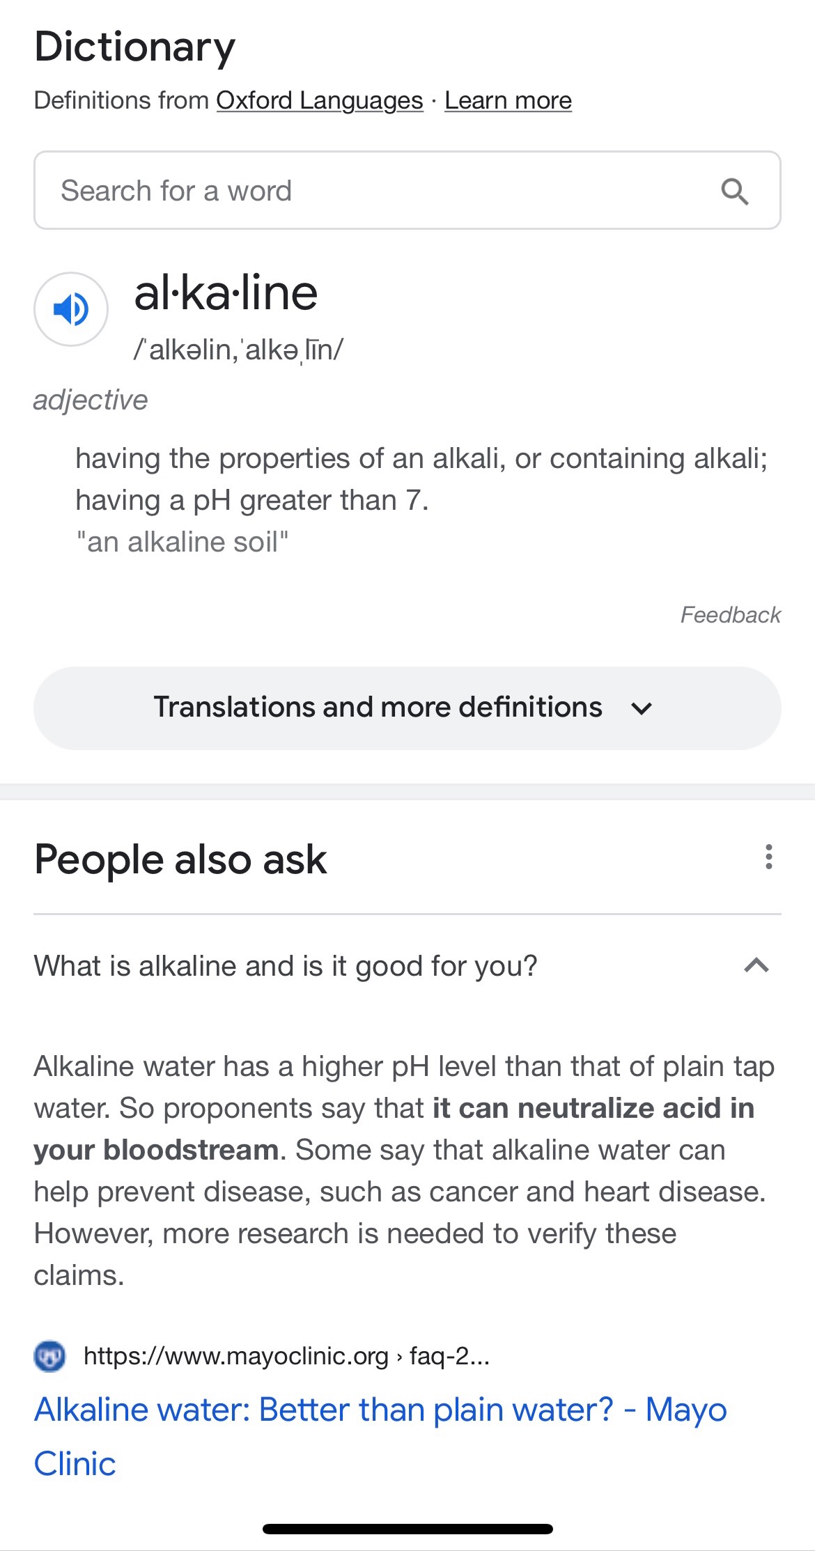
Task: Tap the 'an alkaline soil' example
Action: click(183, 542)
